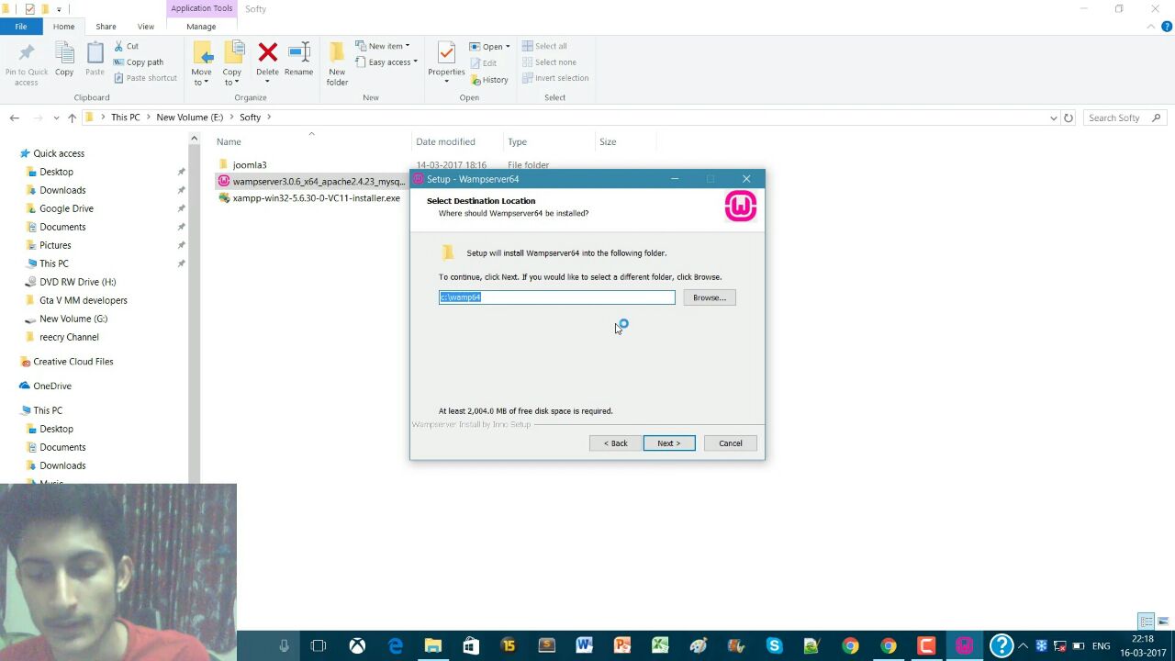Image resolution: width=1175 pixels, height=661 pixels.
Task: Sort files by Size column header
Action: (x=608, y=141)
